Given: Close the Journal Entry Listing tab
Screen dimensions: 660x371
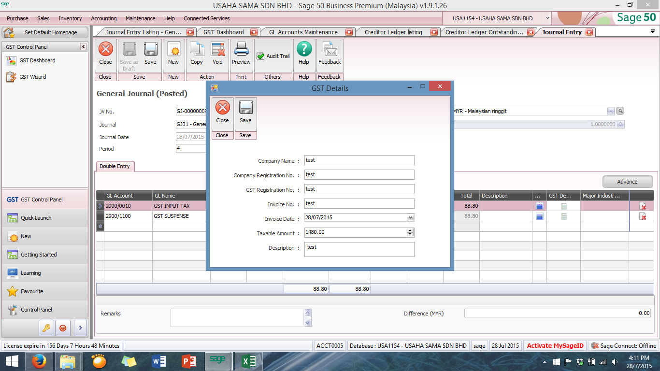Looking at the screenshot, I should [x=190, y=32].
